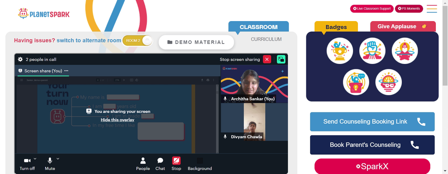Screen dimensions: 448x174
Task: Open Live Classroom Support
Action: click(x=372, y=8)
